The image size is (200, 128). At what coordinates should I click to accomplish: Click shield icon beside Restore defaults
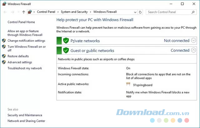[4, 56]
